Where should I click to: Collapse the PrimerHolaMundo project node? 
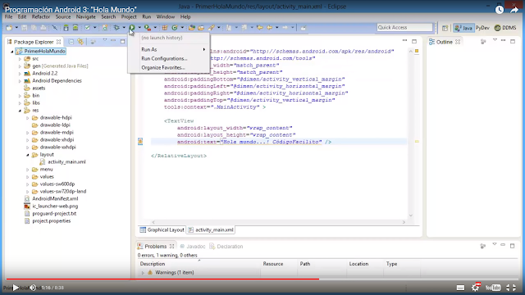12,52
